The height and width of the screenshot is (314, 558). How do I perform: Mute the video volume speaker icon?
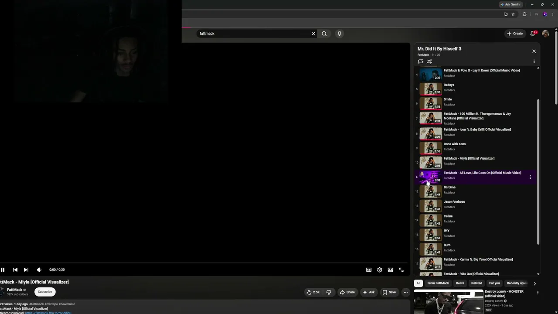[39, 270]
